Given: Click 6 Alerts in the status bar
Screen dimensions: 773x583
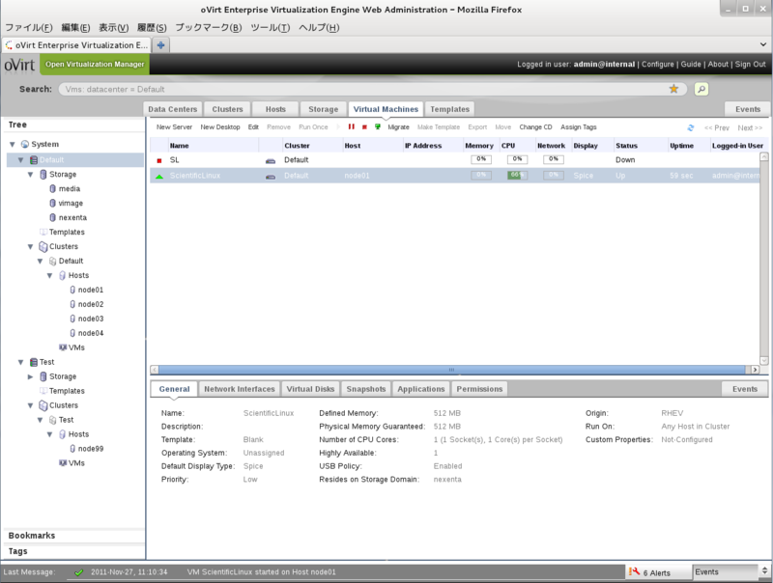Looking at the screenshot, I should click(x=656, y=572).
